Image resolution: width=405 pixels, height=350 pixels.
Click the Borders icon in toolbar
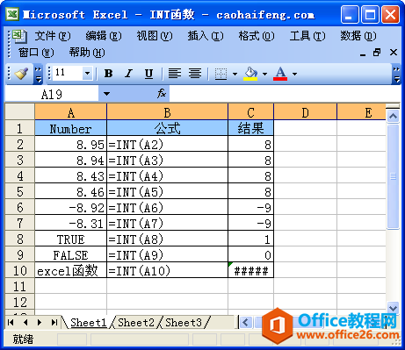[x=221, y=74]
